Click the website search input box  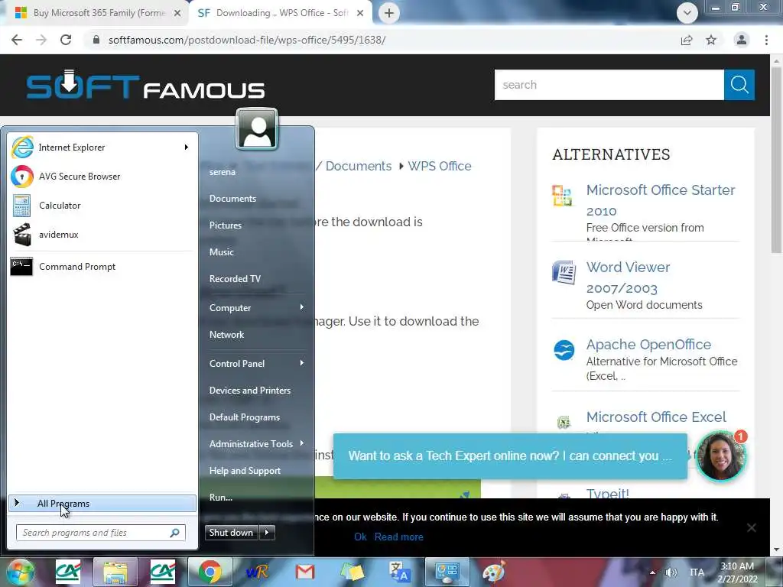[x=609, y=85]
